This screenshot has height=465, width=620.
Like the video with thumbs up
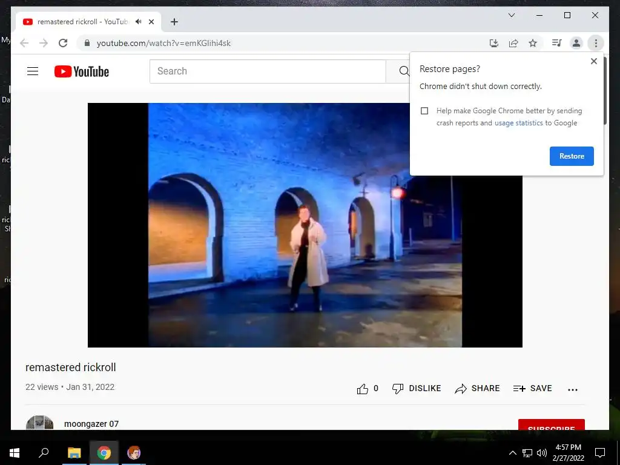[x=363, y=389]
